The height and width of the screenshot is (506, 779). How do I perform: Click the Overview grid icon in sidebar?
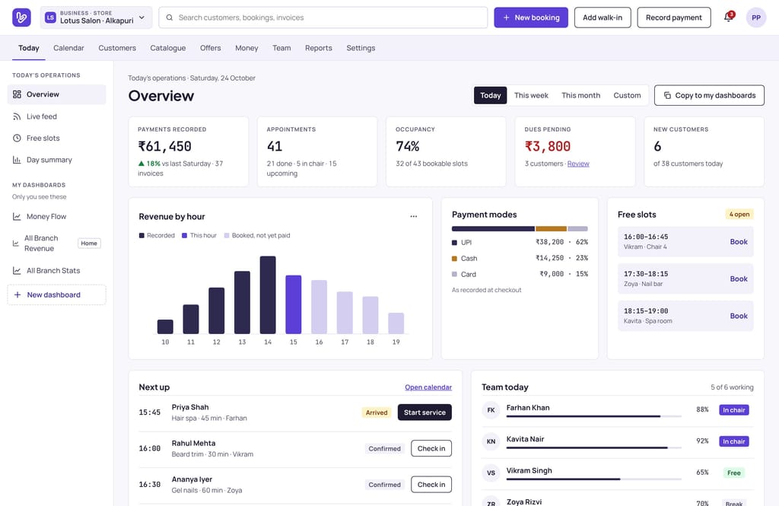(x=17, y=94)
